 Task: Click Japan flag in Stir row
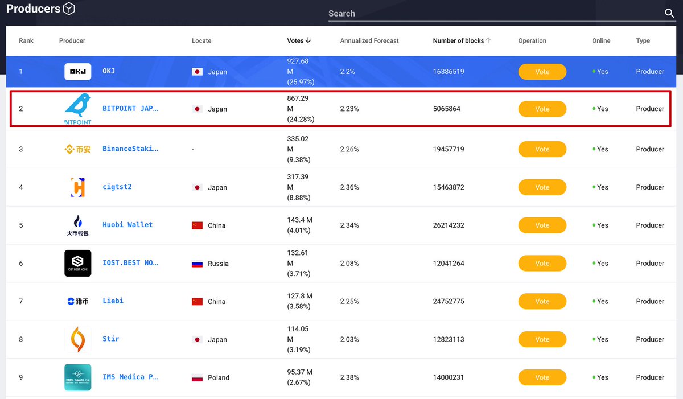[197, 339]
